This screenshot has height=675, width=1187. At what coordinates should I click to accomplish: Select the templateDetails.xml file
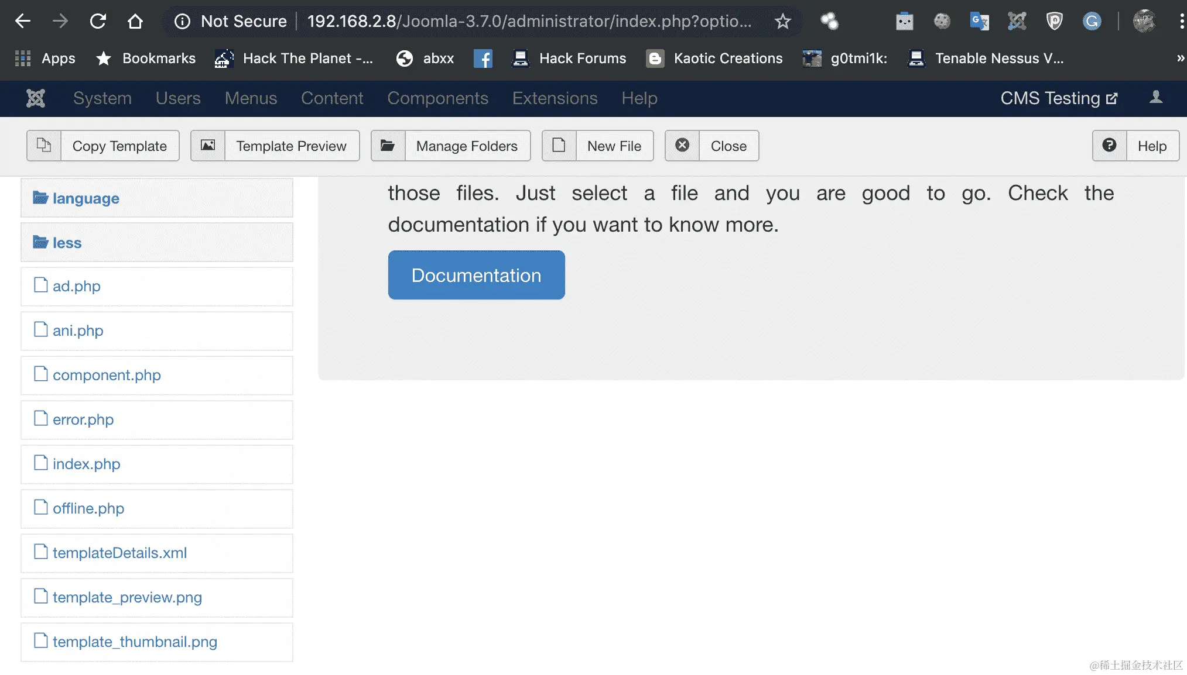click(119, 553)
